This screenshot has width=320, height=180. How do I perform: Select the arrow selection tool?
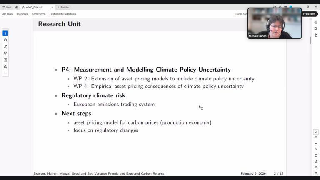5,33
